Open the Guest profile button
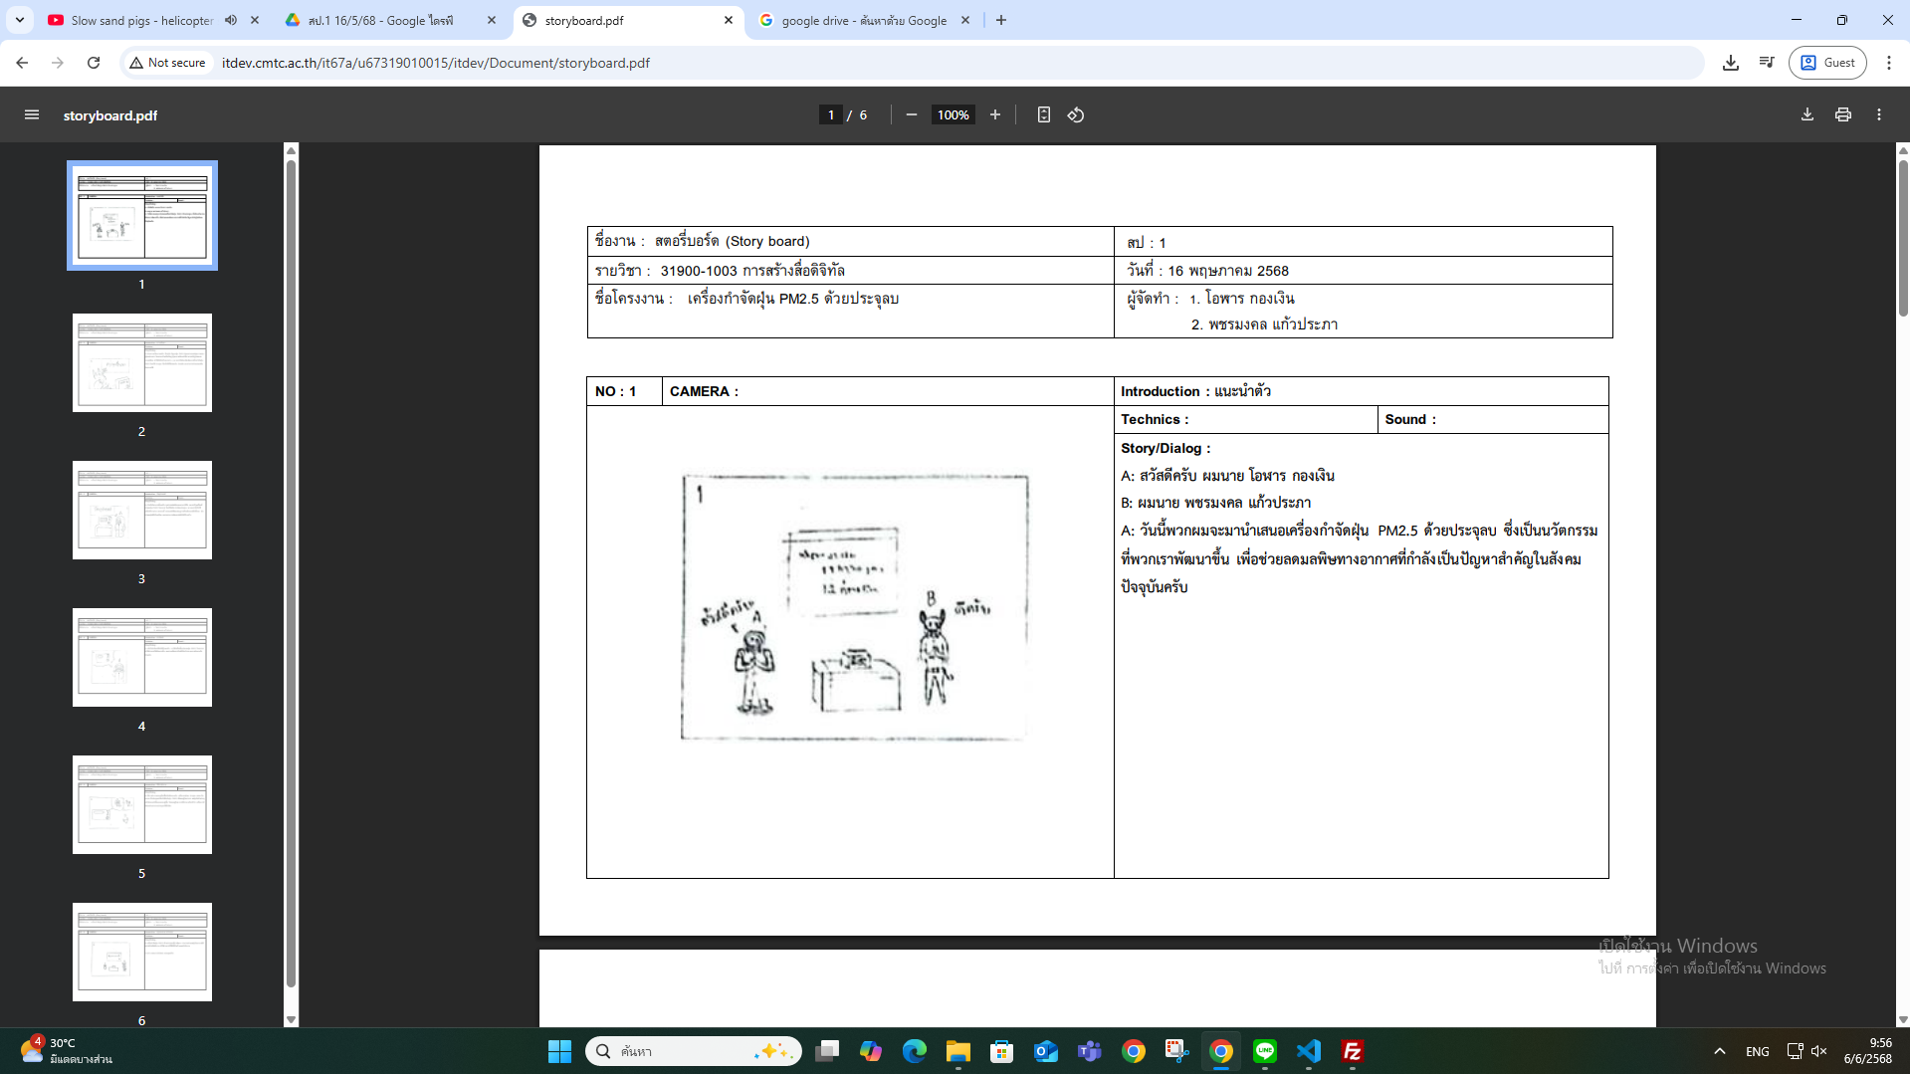Screen dimensions: 1910x1074 click(x=1827, y=62)
